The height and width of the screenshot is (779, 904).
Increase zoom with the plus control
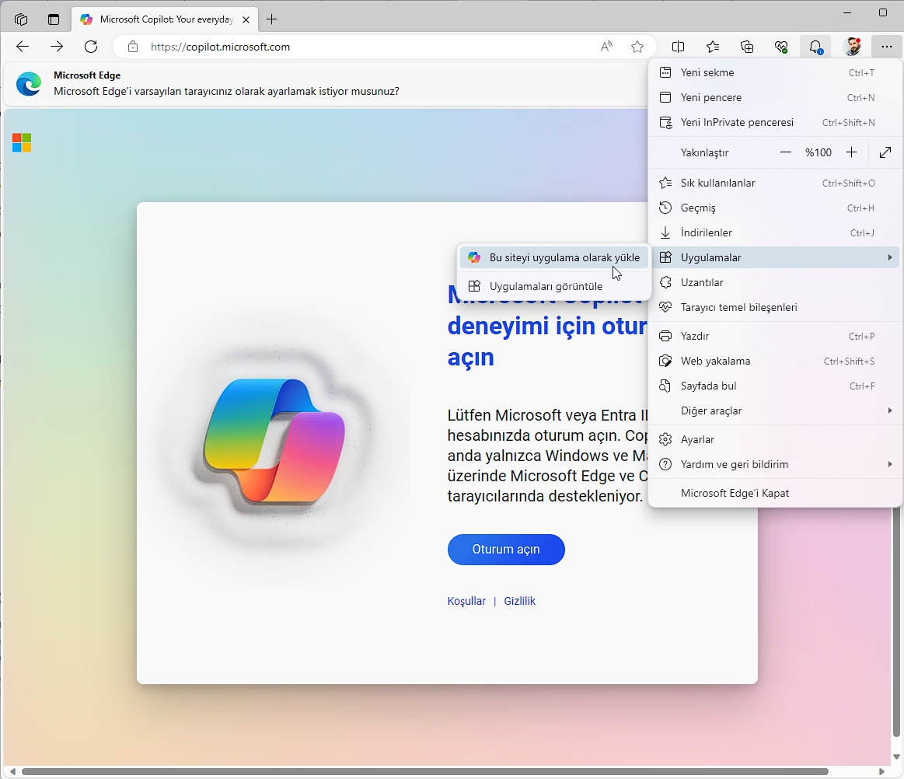tap(851, 152)
